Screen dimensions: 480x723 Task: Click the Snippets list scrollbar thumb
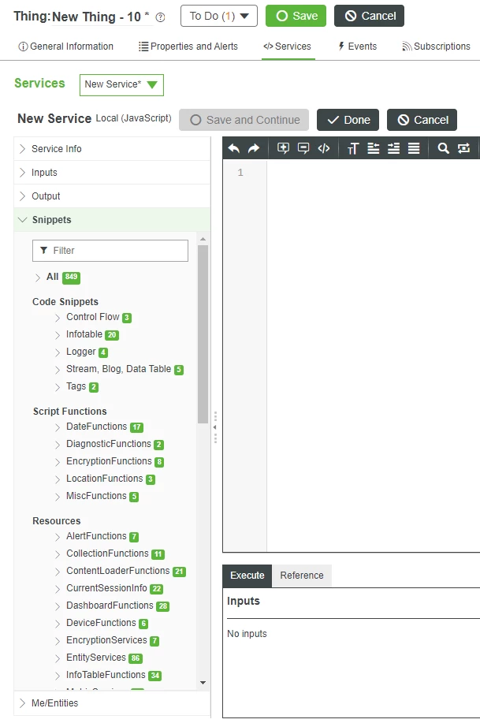click(x=203, y=334)
